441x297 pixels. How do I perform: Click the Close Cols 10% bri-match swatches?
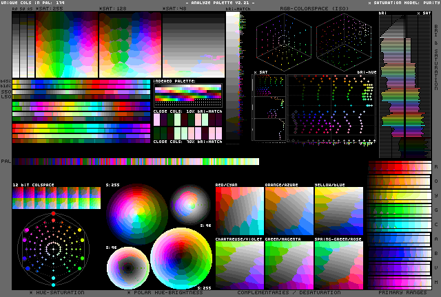click(187, 119)
